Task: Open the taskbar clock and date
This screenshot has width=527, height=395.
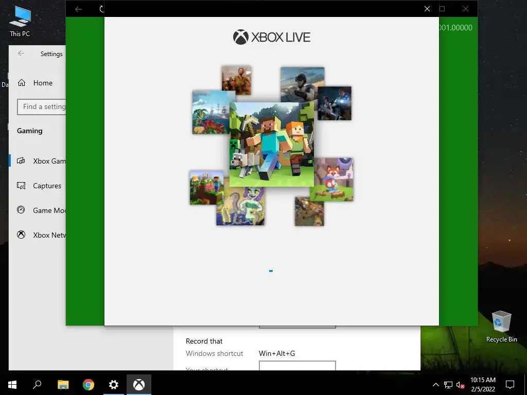Action: tap(483, 385)
